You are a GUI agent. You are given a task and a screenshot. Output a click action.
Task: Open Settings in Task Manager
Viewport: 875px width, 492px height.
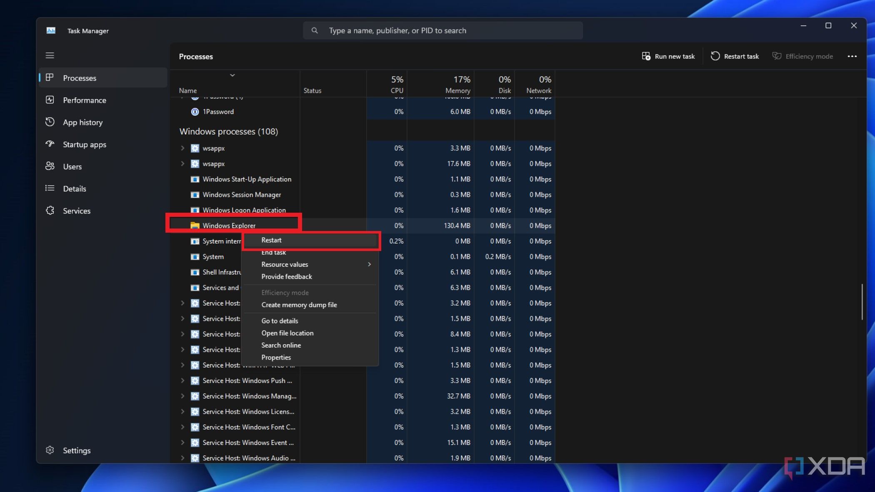[x=76, y=450]
